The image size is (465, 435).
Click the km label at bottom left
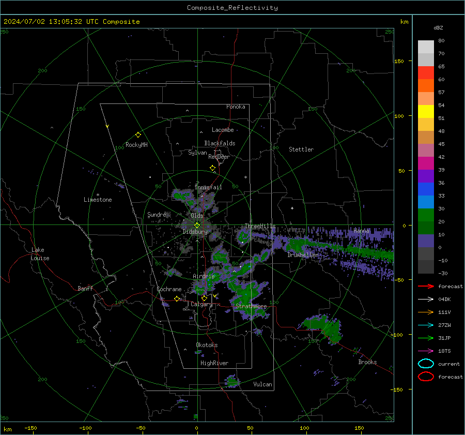[x=7, y=429]
